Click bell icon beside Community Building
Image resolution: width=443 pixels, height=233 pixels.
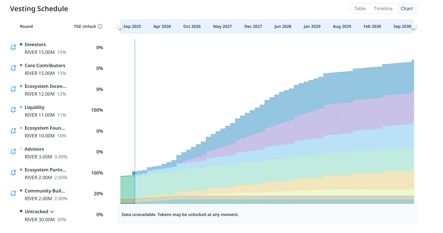point(13,194)
